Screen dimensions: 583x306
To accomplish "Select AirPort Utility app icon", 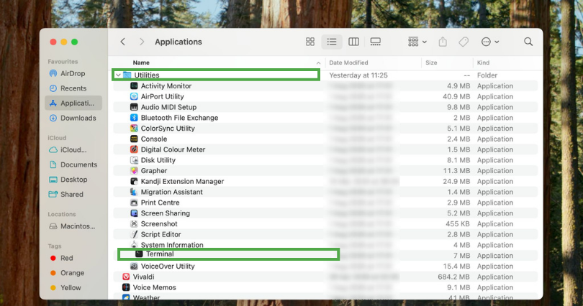I will click(134, 96).
